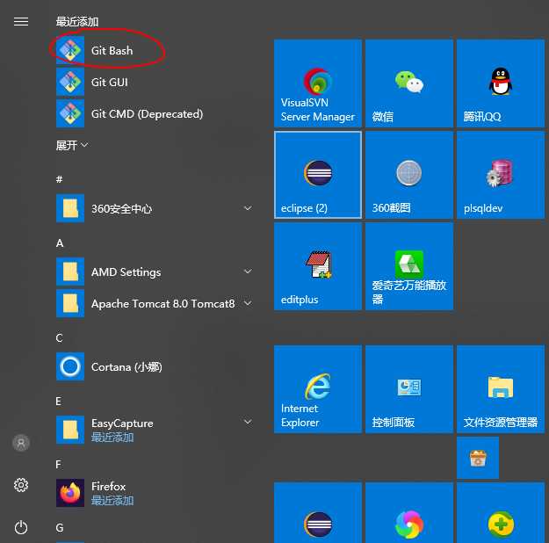Expand the AMD Settings folder chevron
The height and width of the screenshot is (543, 549).
[x=248, y=271]
